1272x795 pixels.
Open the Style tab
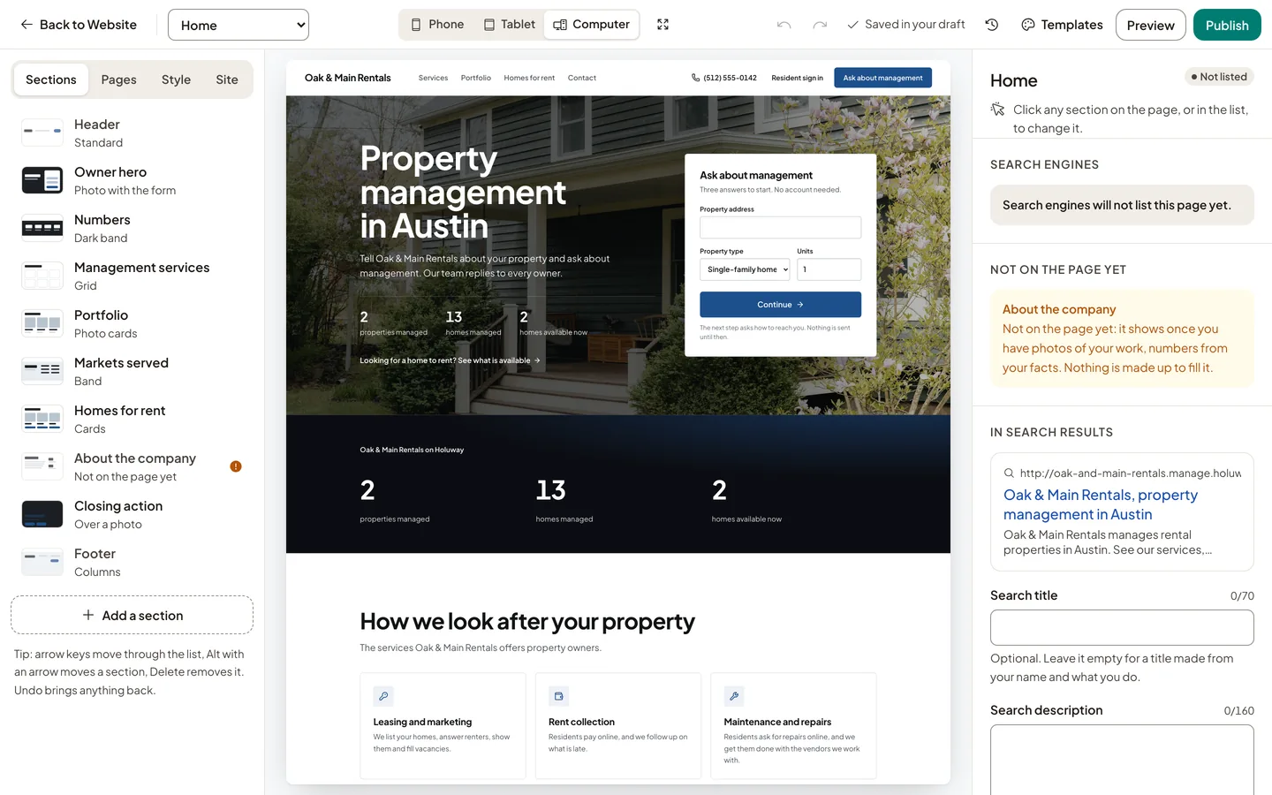[176, 79]
